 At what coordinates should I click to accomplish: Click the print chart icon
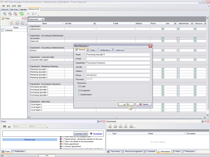click(x=4, y=126)
